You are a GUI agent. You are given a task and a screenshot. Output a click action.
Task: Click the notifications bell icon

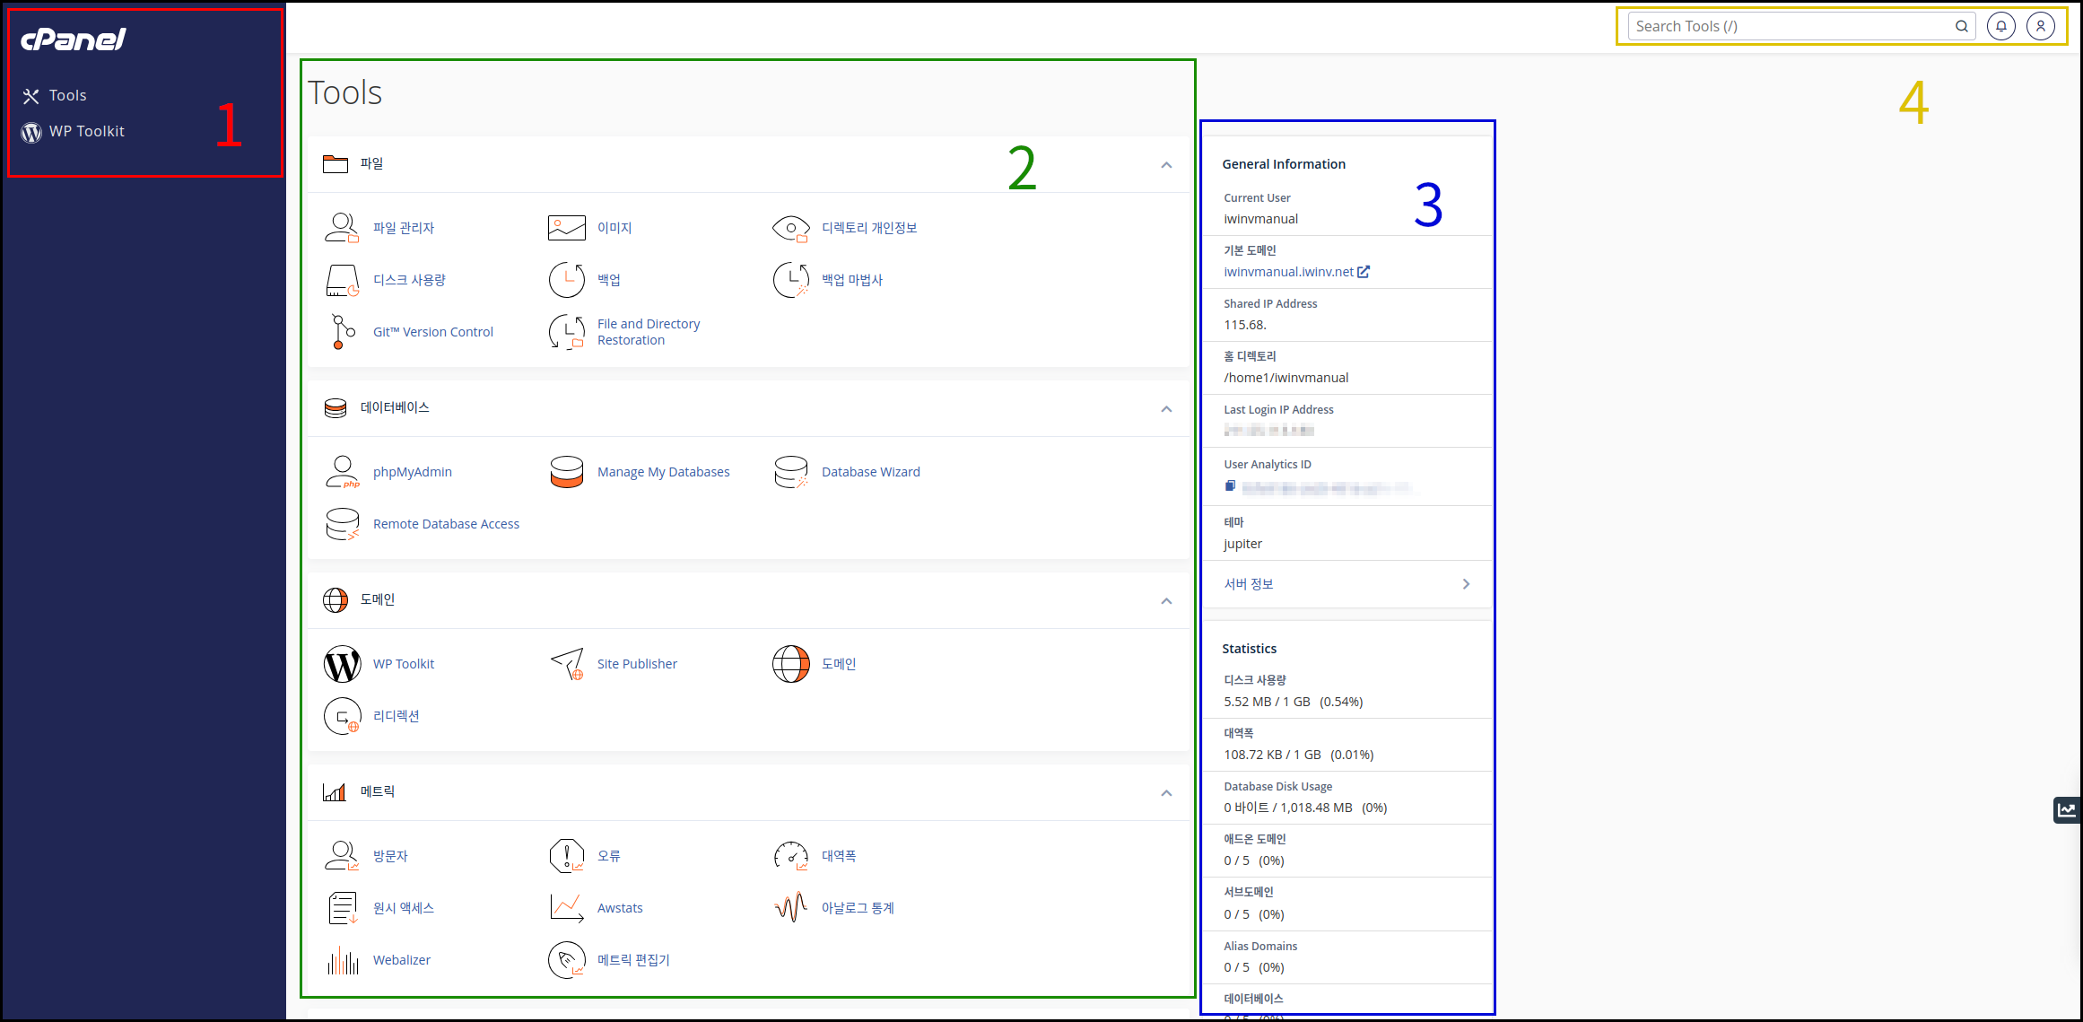point(2000,26)
